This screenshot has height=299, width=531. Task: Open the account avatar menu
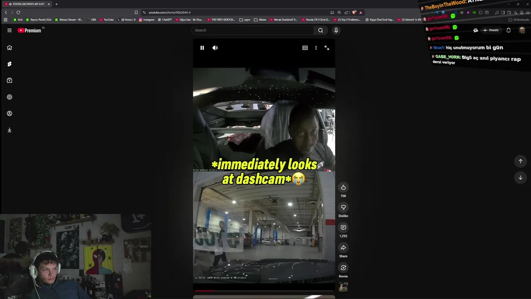522,30
